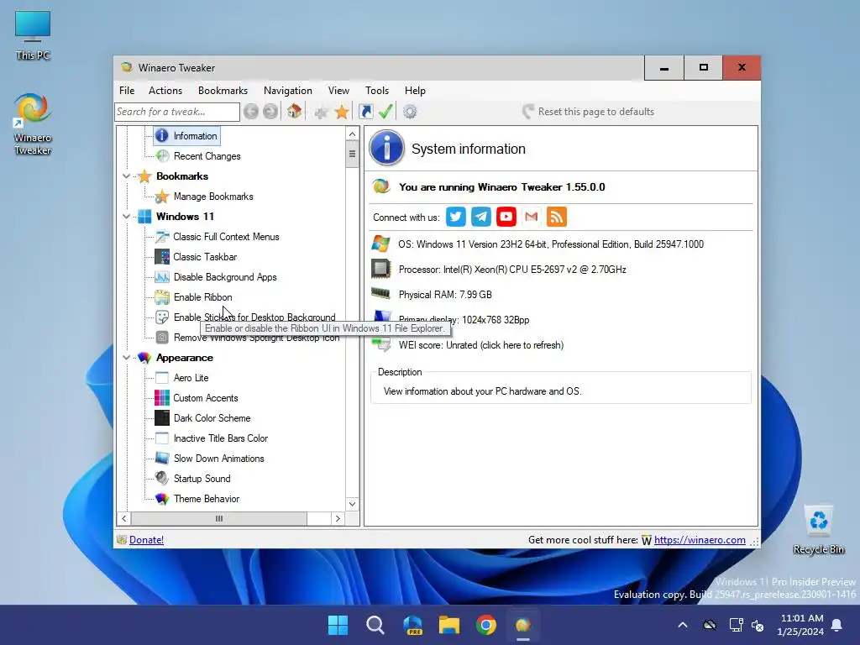This screenshot has height=645, width=860.
Task: Click Reset this page to defaults
Action: (x=588, y=112)
